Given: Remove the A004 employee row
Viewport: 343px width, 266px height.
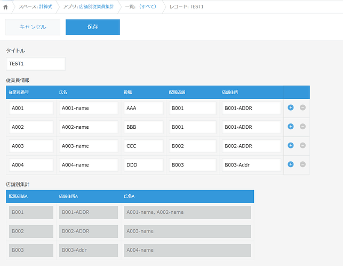Looking at the screenshot, I should coord(302,164).
